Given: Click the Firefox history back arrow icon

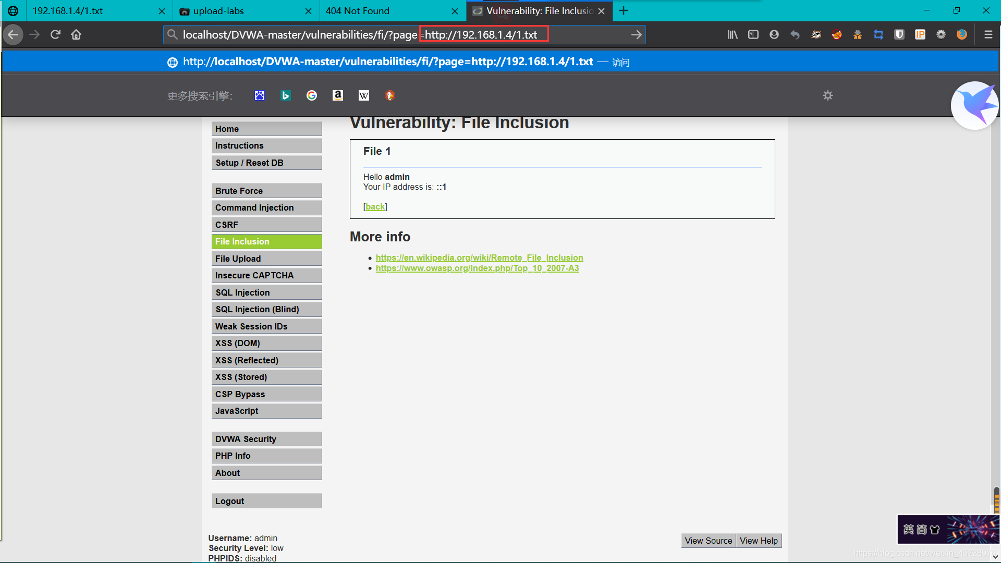Looking at the screenshot, I should point(15,34).
